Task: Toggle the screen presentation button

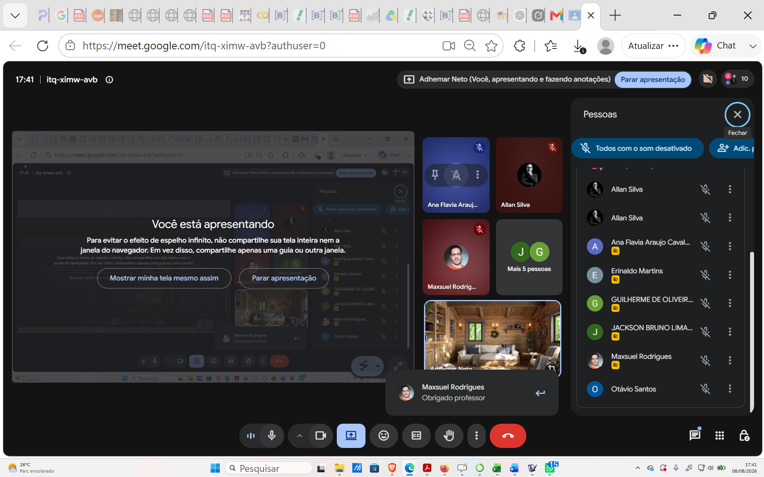Action: coord(351,436)
